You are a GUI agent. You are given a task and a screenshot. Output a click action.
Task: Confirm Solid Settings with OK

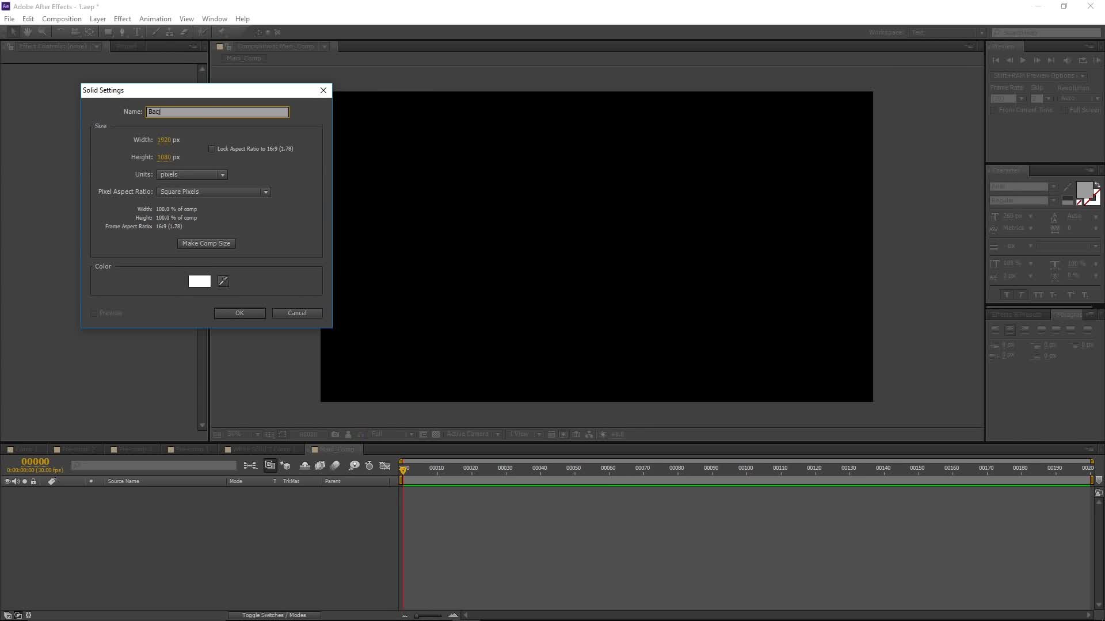pos(240,313)
